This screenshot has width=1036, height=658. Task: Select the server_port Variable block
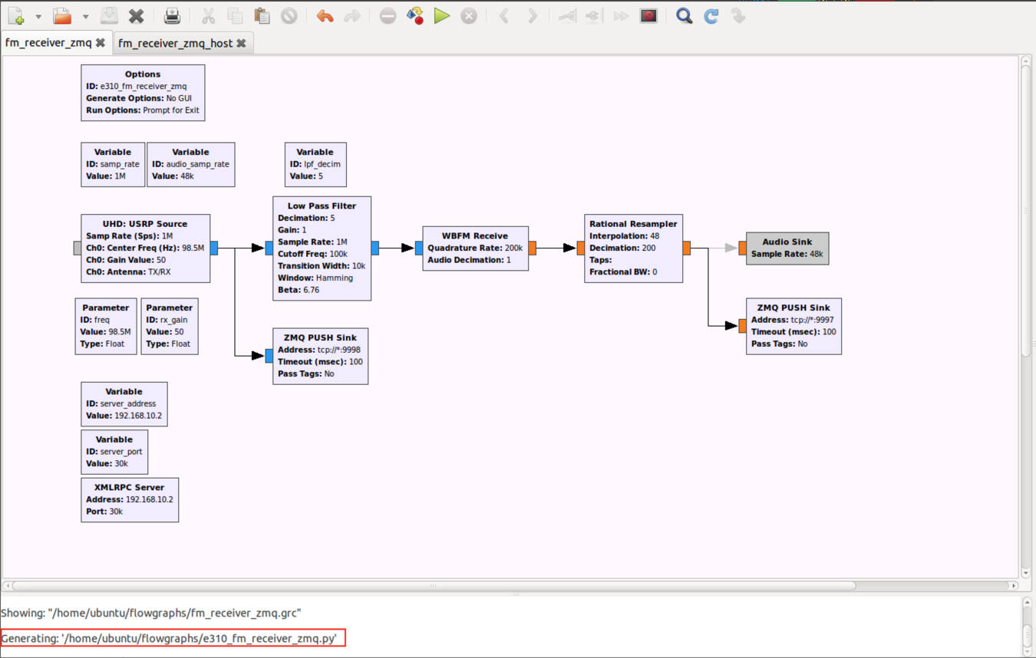114,452
